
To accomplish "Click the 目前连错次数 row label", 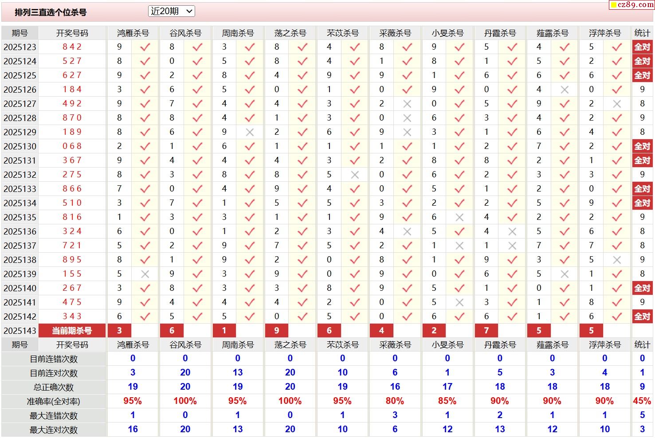I will point(54,359).
